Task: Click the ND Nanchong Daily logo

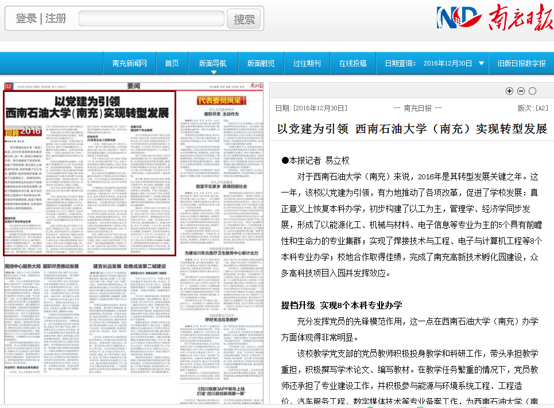Action: click(x=495, y=17)
